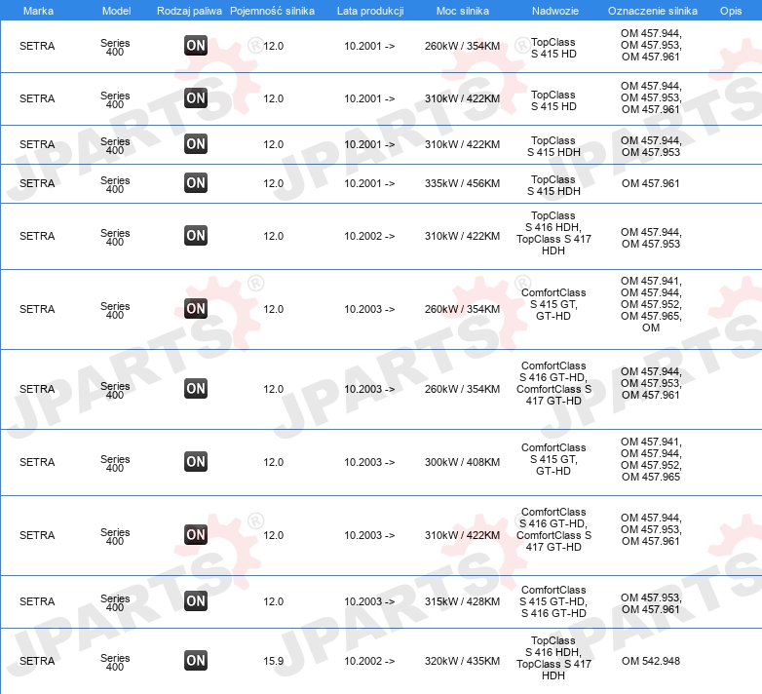Click the engine codes cell in the 300kW / 408KM row
Viewport: 762px width, 694px height.
click(651, 459)
